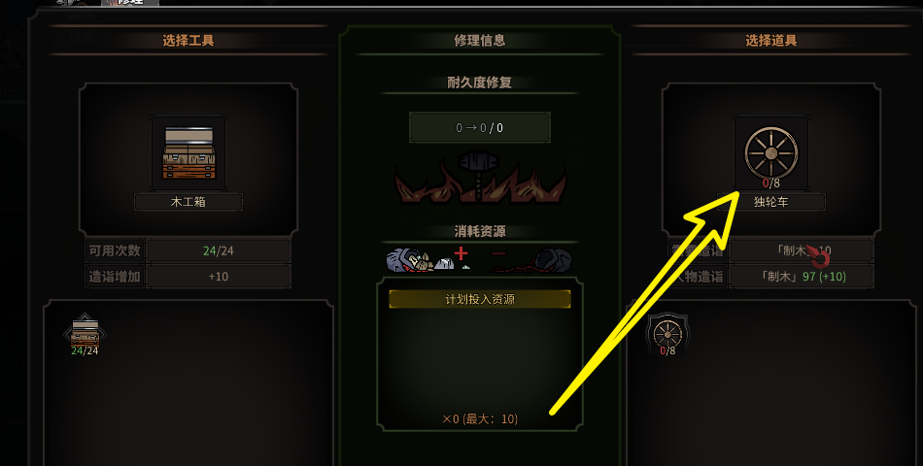Click the 选择工具 panel header

pos(188,41)
